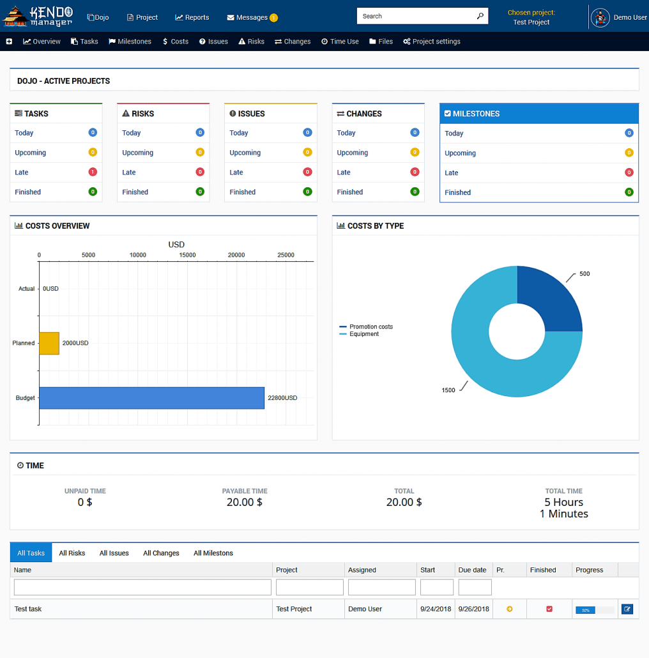Open the Overview section from the navigation bar

pos(41,41)
